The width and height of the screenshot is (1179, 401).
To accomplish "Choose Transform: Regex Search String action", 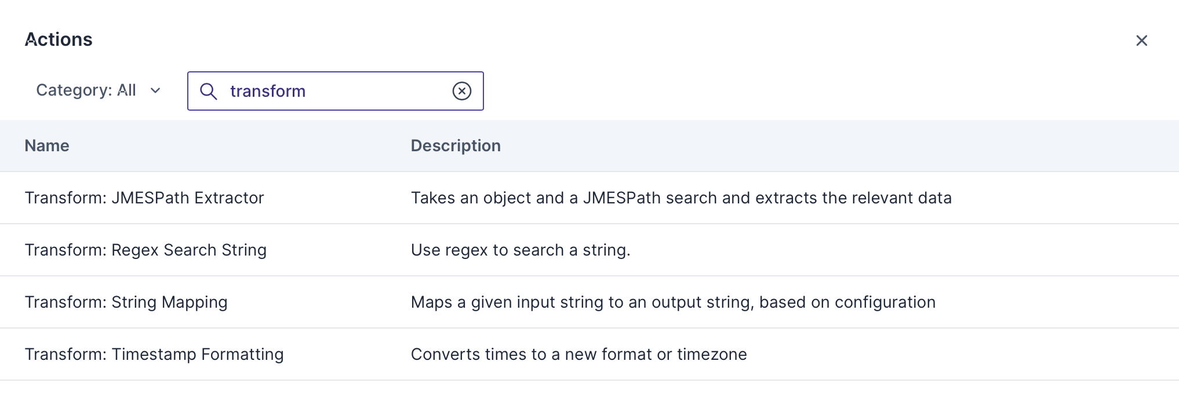I will click(145, 250).
